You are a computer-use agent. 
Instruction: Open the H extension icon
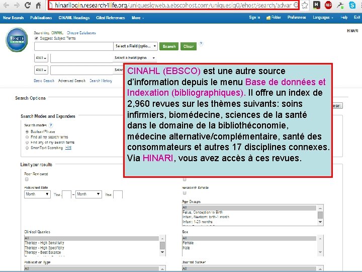[317, 5]
